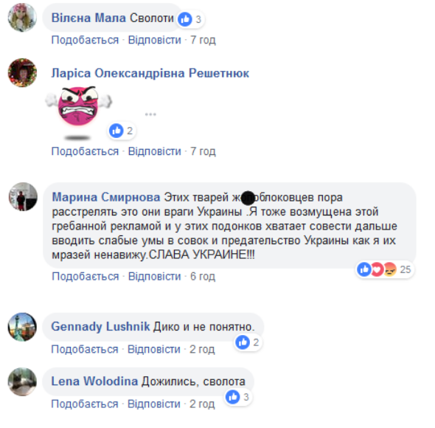Click like count on Ларіса Решетнюк's sticker
Image resolution: width=435 pixels, height=428 pixels.
pos(122,131)
